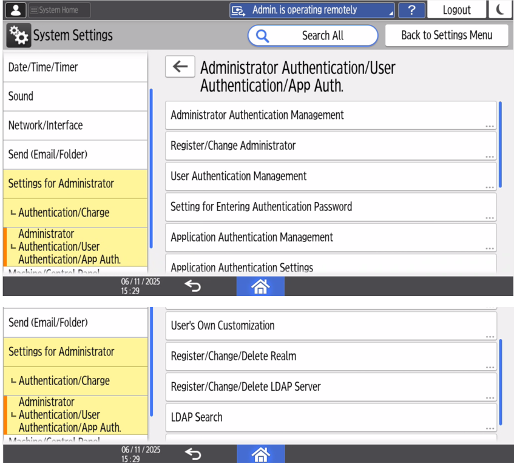514x464 pixels.
Task: Open Setting for Entering Authentication Password
Action: point(331,207)
